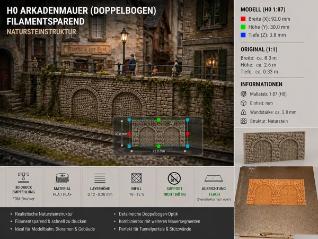Click the FILAMENTSPAREND heading line
Viewport: 318px width, 239px height.
tap(46, 21)
